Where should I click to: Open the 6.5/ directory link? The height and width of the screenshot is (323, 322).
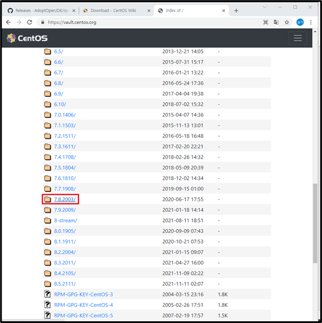(58, 52)
